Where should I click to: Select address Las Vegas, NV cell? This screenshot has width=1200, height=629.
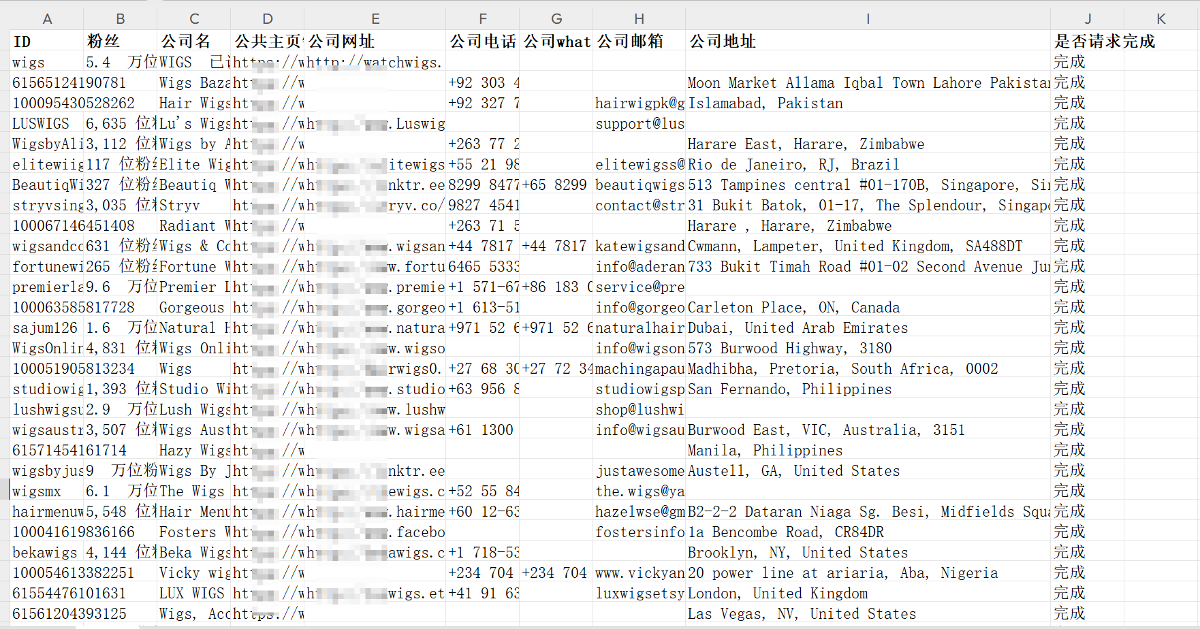point(868,614)
